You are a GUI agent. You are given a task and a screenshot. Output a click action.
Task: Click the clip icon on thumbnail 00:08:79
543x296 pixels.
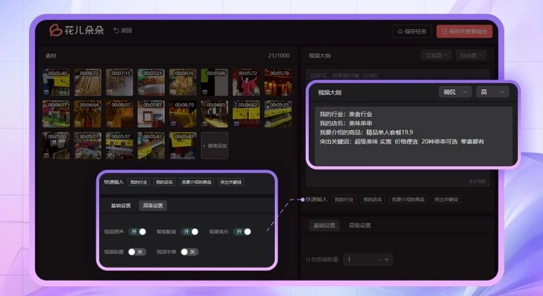click(x=173, y=124)
